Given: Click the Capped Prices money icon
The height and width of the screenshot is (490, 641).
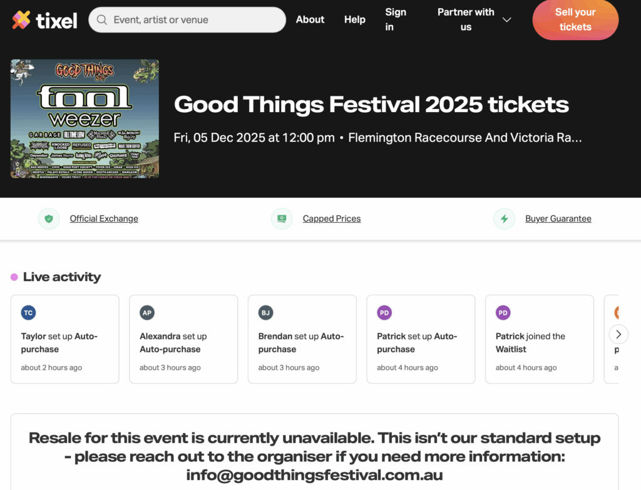Looking at the screenshot, I should [x=282, y=219].
